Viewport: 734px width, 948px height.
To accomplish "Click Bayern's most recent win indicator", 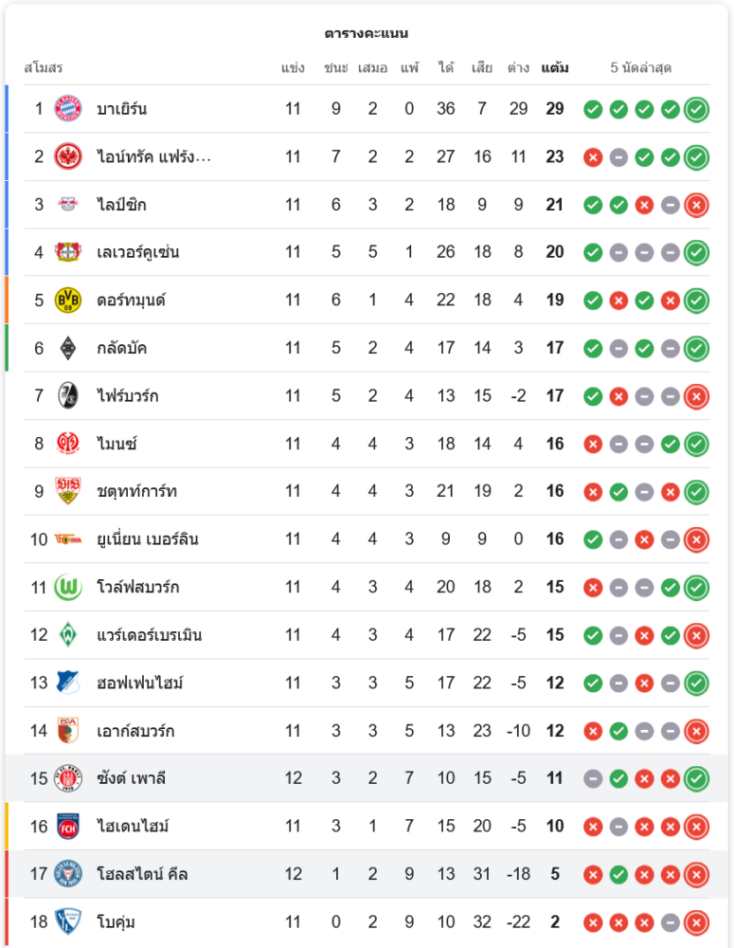I will click(696, 109).
